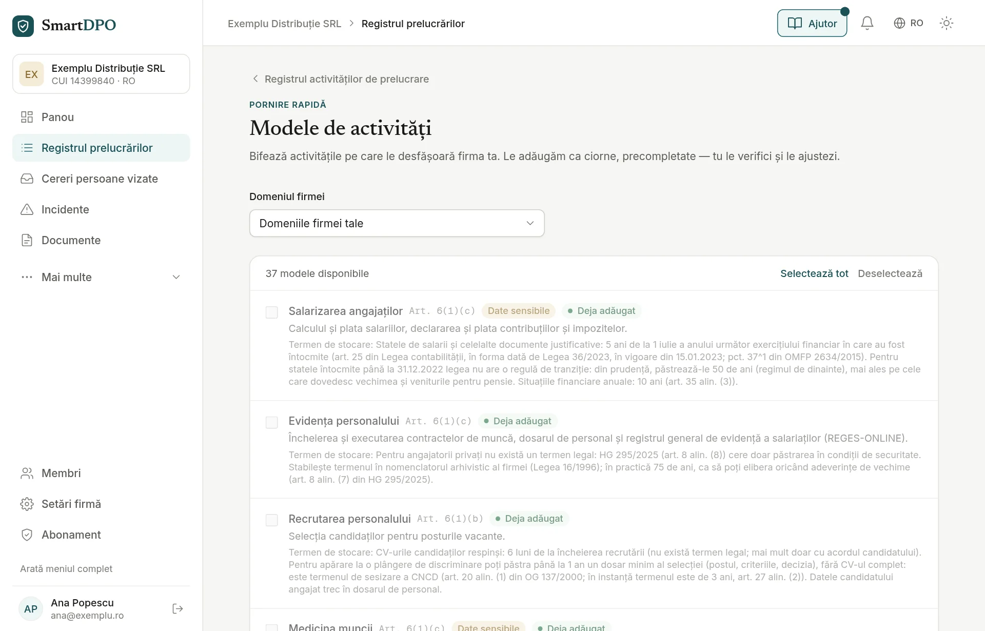
Task: Click Arată meniul complet link
Action: (x=66, y=568)
